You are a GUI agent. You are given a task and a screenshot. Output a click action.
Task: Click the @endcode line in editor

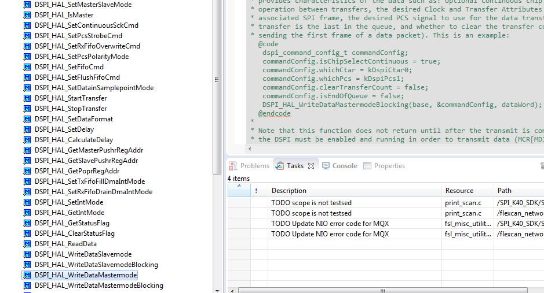275,113
